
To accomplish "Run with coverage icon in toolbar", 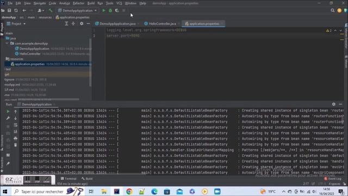I will pos(117,10).
